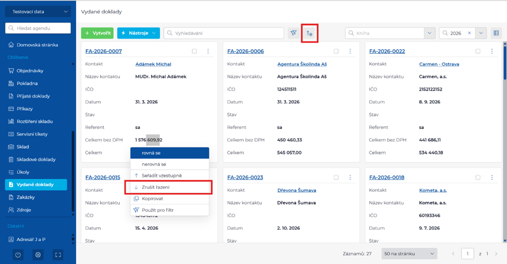This screenshot has width=507, height=264.
Task: Tick checkbox on card FA-2026-0018
Action: [478, 177]
